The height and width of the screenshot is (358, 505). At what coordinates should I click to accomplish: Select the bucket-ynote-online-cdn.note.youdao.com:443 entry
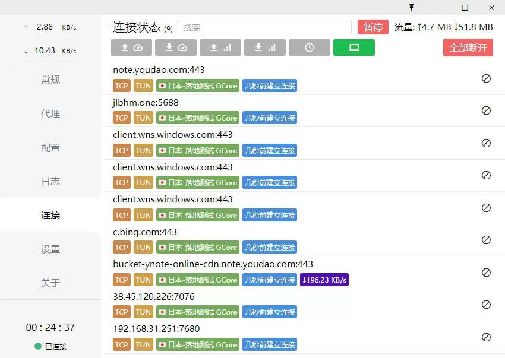coord(213,264)
